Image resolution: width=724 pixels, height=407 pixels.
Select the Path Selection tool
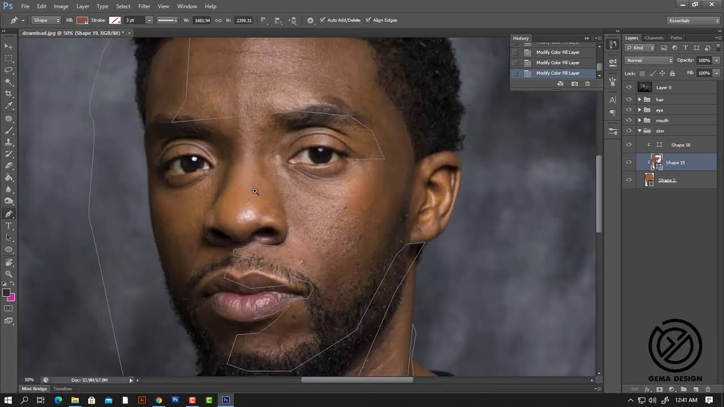(x=8, y=238)
